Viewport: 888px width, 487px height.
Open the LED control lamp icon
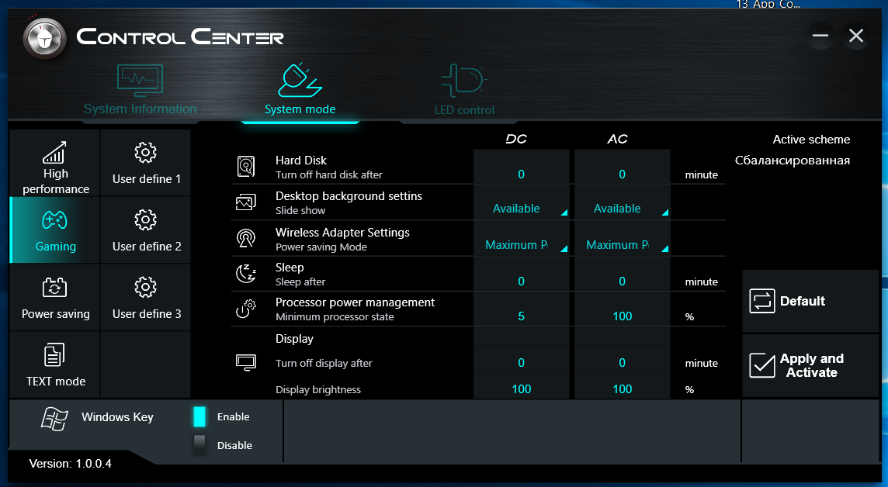point(464,81)
